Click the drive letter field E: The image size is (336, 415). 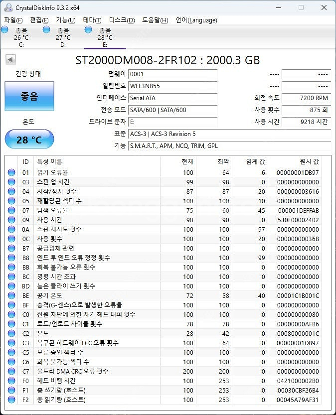pyautogui.click(x=172, y=122)
